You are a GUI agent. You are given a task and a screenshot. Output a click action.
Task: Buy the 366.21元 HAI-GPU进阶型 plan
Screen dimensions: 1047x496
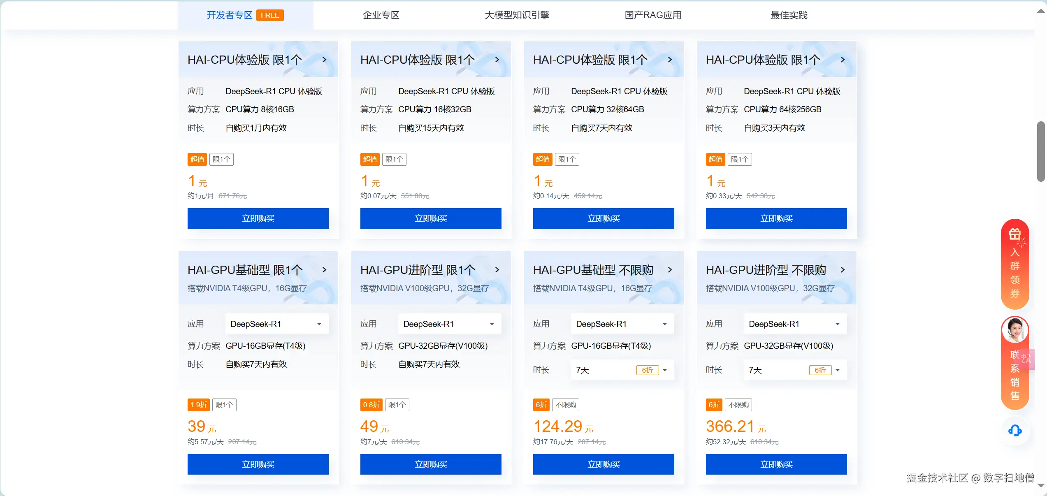[776, 464]
